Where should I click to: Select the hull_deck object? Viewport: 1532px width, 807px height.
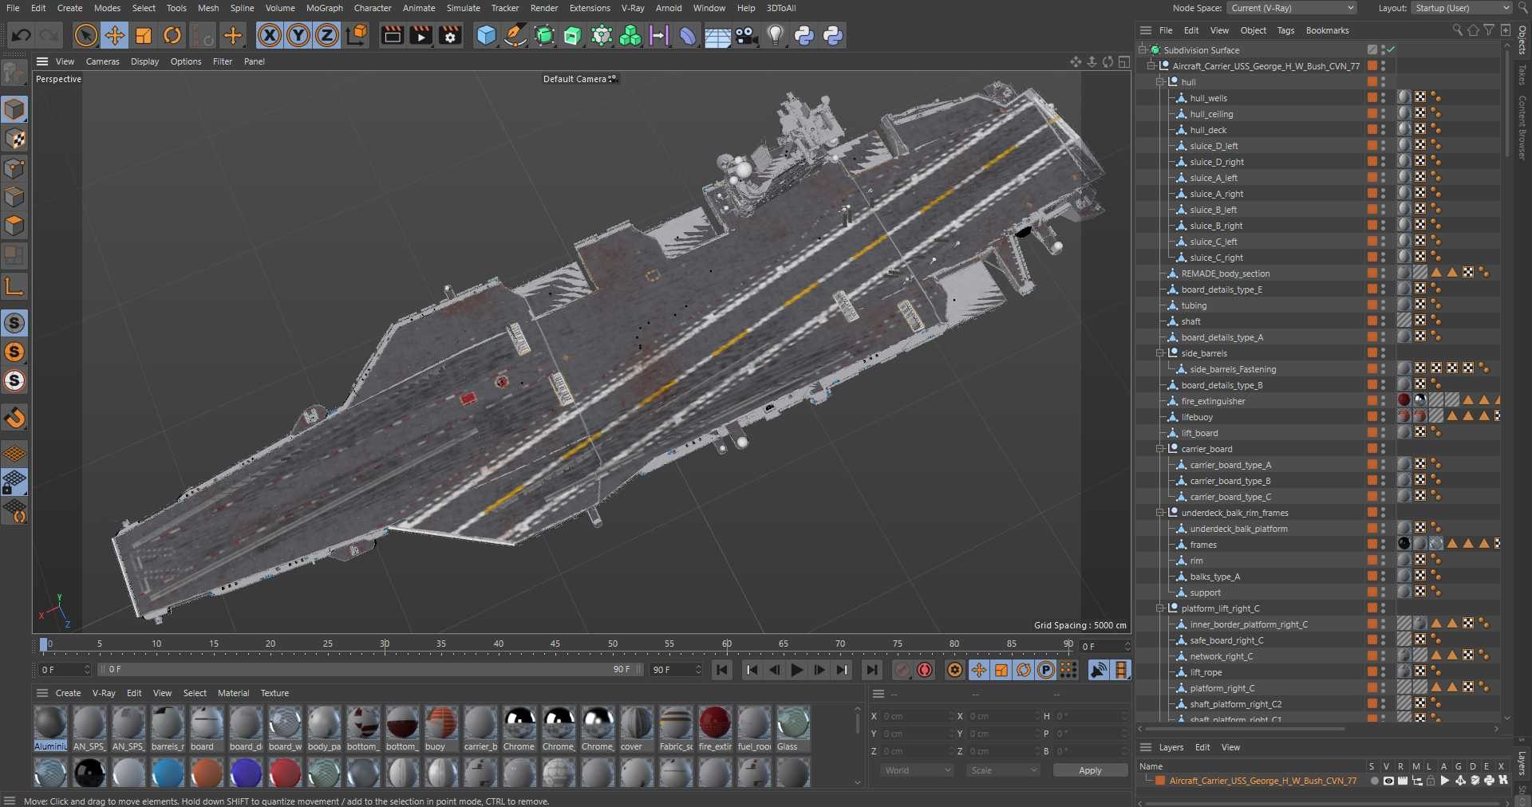coord(1208,130)
